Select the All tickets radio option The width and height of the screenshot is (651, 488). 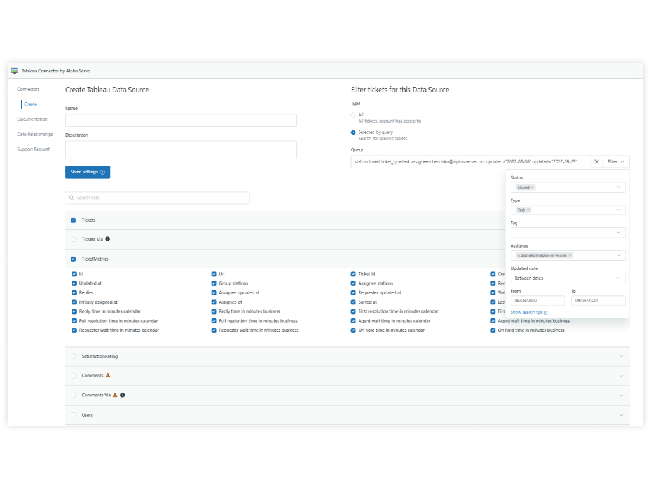[x=353, y=115]
